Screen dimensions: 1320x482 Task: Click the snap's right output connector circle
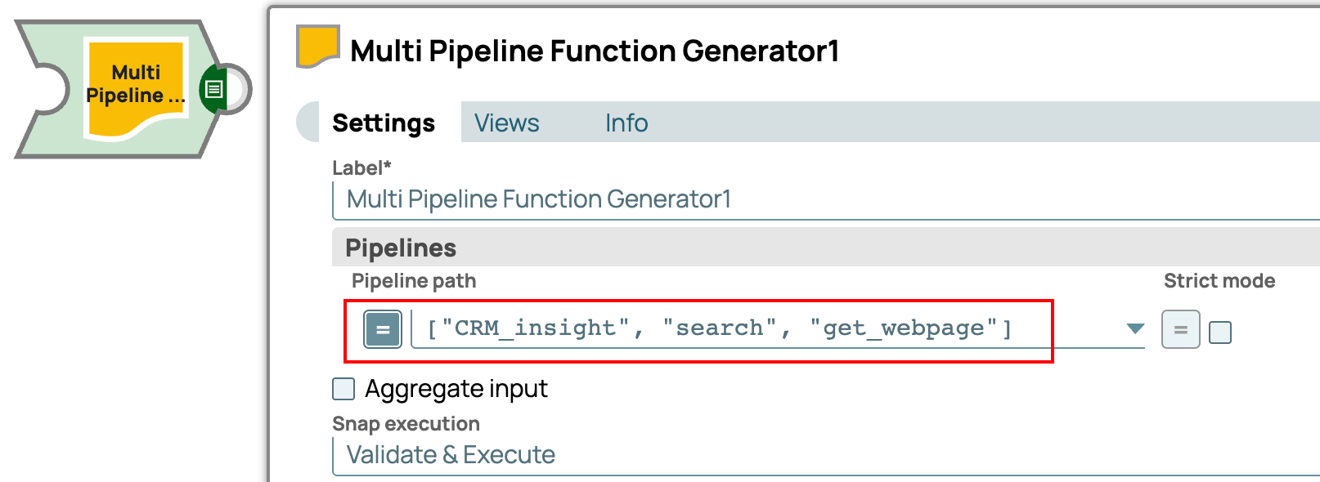click(x=237, y=89)
